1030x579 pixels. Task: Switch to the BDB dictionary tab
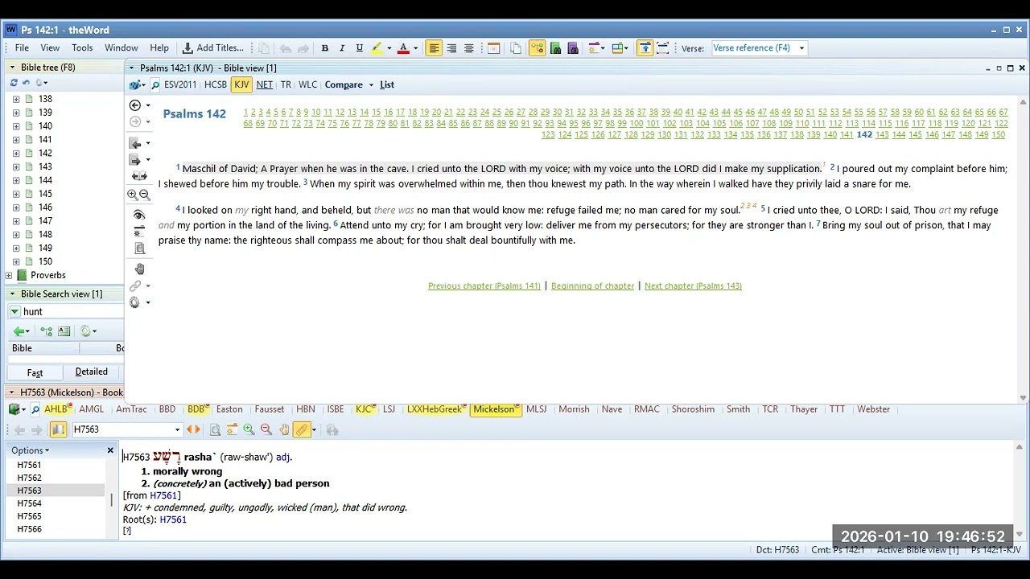[196, 409]
